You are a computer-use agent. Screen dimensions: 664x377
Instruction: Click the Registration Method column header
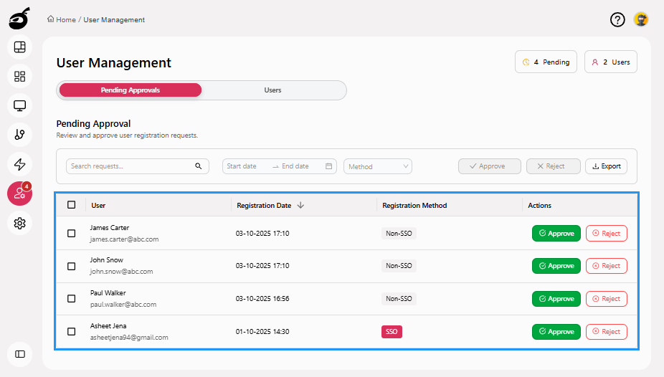coord(414,206)
